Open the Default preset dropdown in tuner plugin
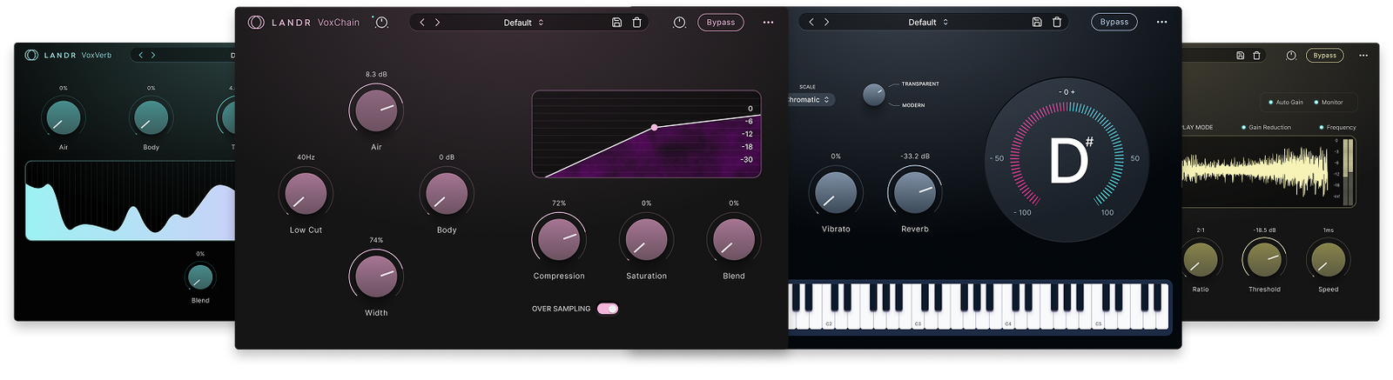Viewport: 1393px width, 380px height. click(x=928, y=22)
